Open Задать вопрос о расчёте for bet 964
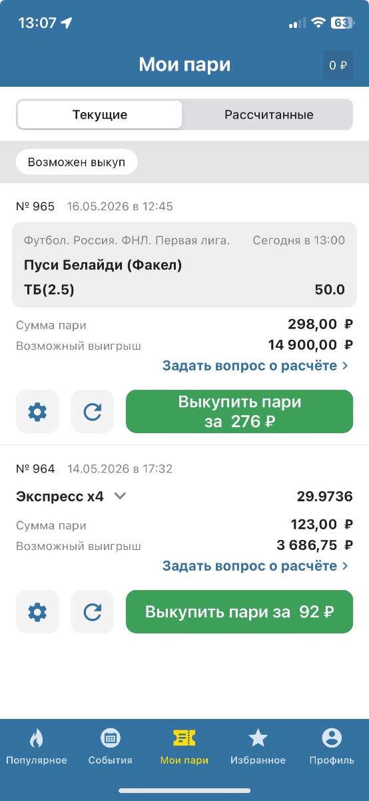Image resolution: width=369 pixels, height=801 pixels. pos(256,566)
